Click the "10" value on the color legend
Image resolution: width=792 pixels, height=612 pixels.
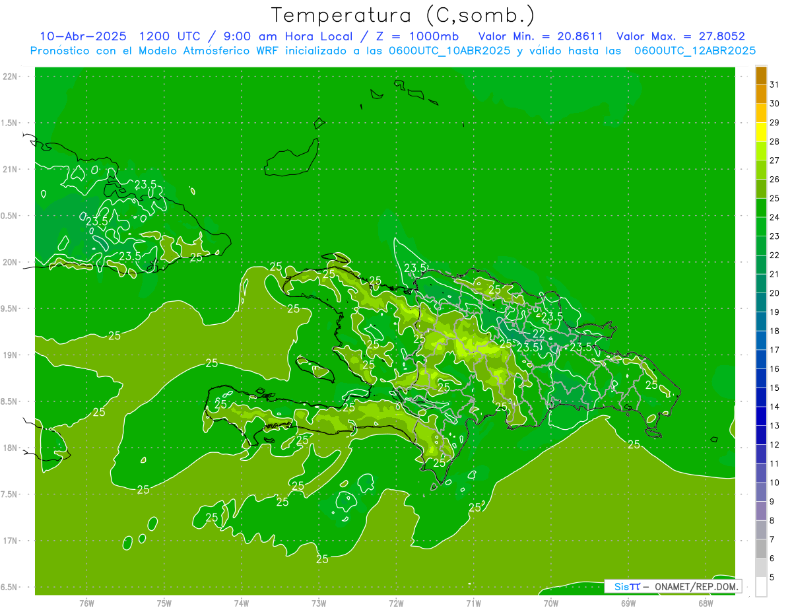pos(775,483)
